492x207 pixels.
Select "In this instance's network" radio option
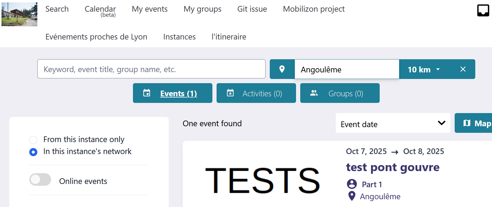(x=33, y=152)
